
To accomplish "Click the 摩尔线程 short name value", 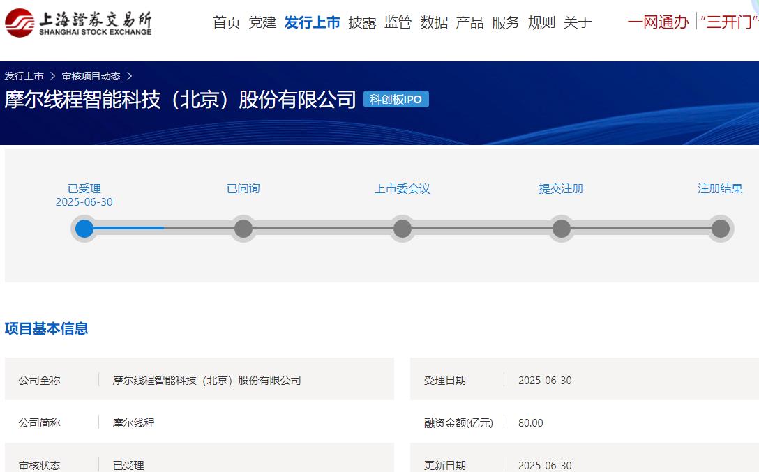I will 134,422.
